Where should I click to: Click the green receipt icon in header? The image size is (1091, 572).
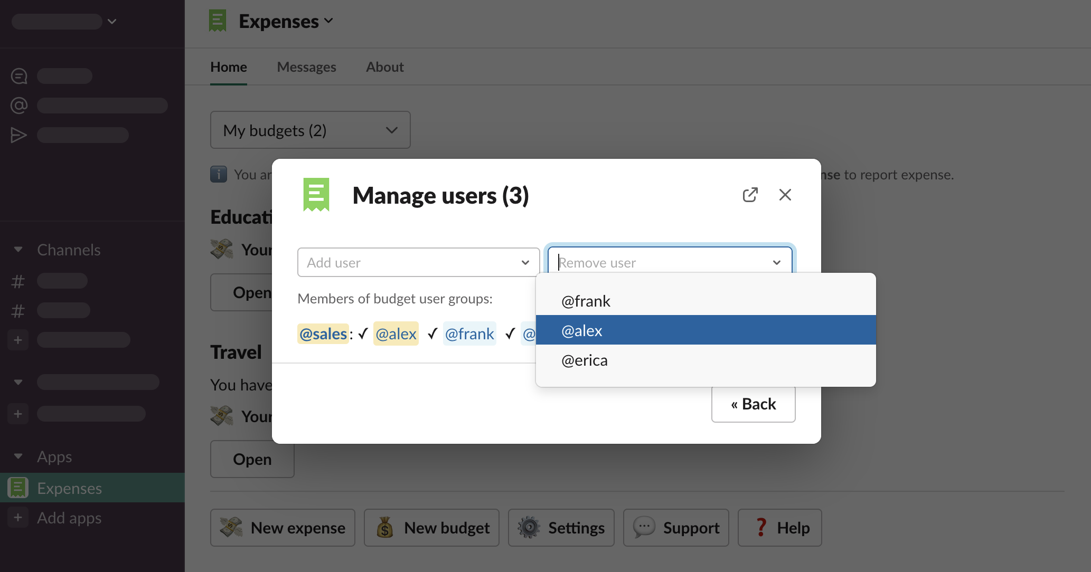click(218, 21)
